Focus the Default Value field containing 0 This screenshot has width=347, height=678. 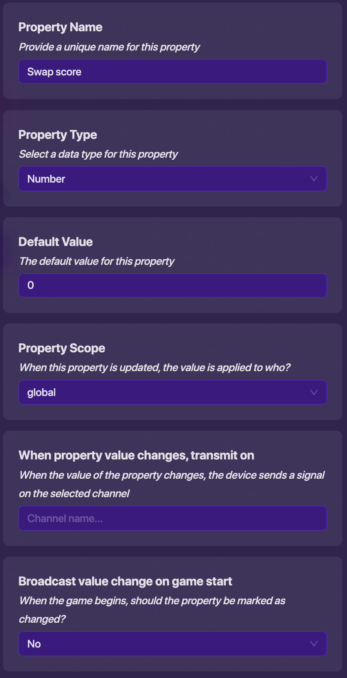pos(172,285)
